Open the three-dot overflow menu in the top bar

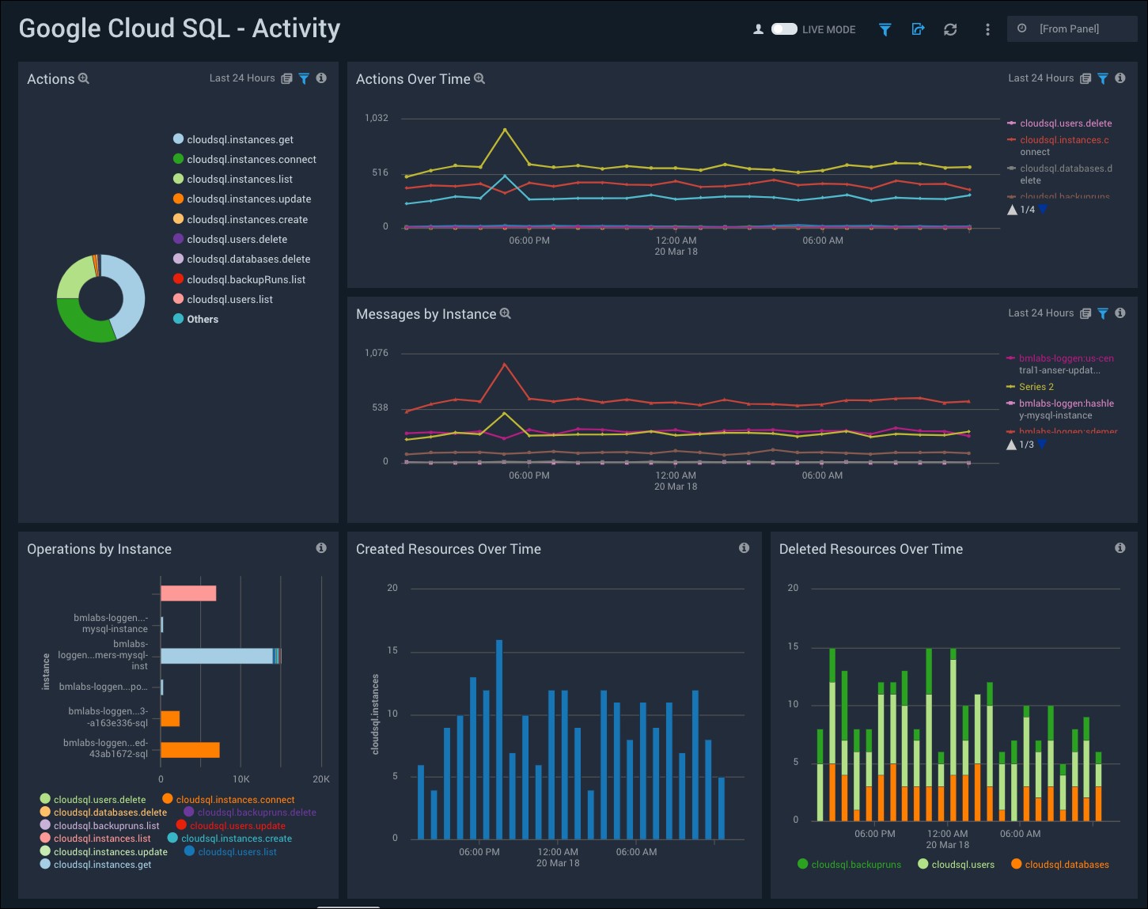point(987,29)
